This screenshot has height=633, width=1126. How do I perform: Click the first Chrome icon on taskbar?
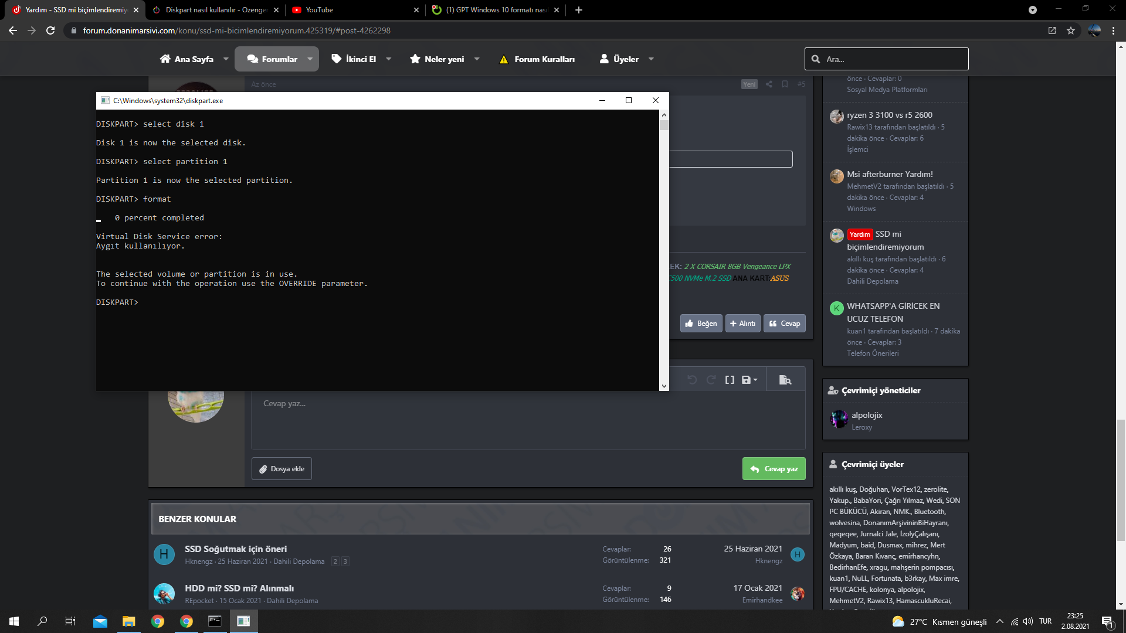(158, 621)
